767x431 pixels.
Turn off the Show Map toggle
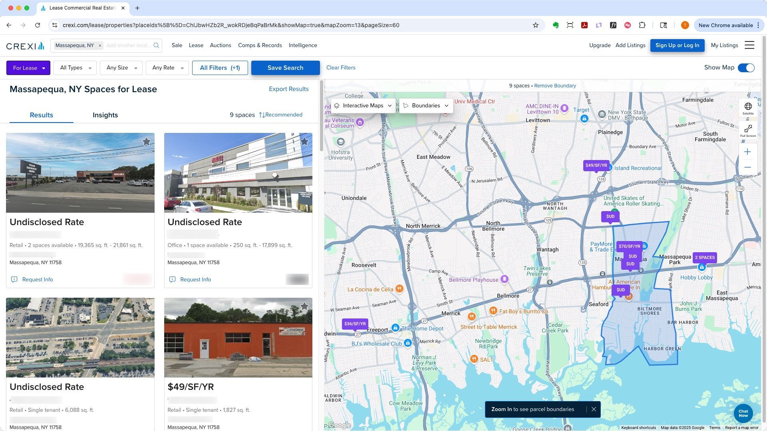(746, 68)
